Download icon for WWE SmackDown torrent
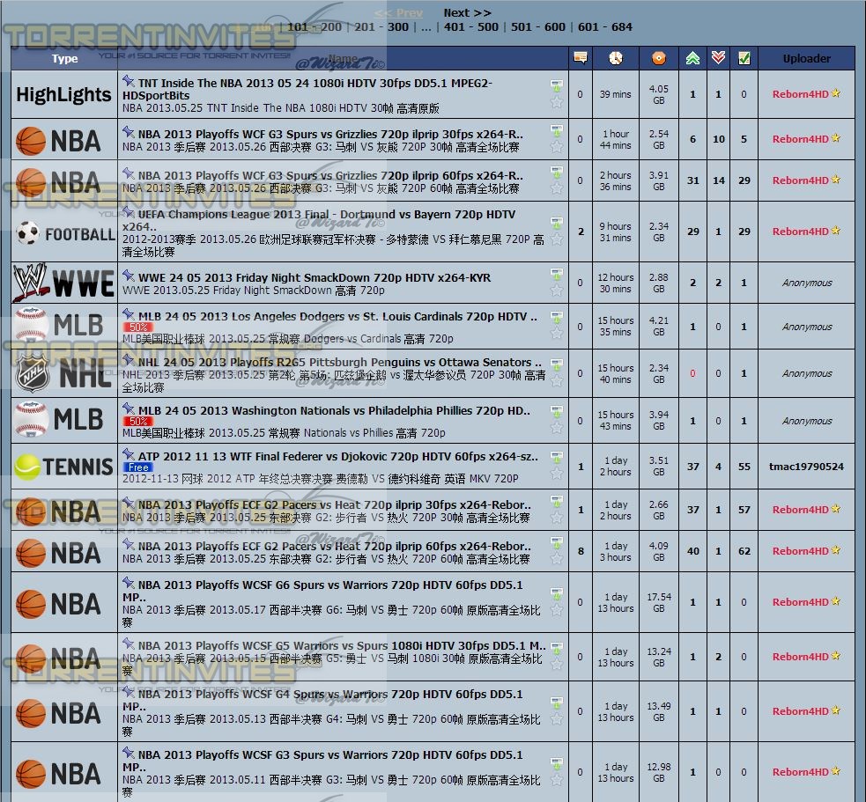866x802 pixels. click(x=556, y=273)
